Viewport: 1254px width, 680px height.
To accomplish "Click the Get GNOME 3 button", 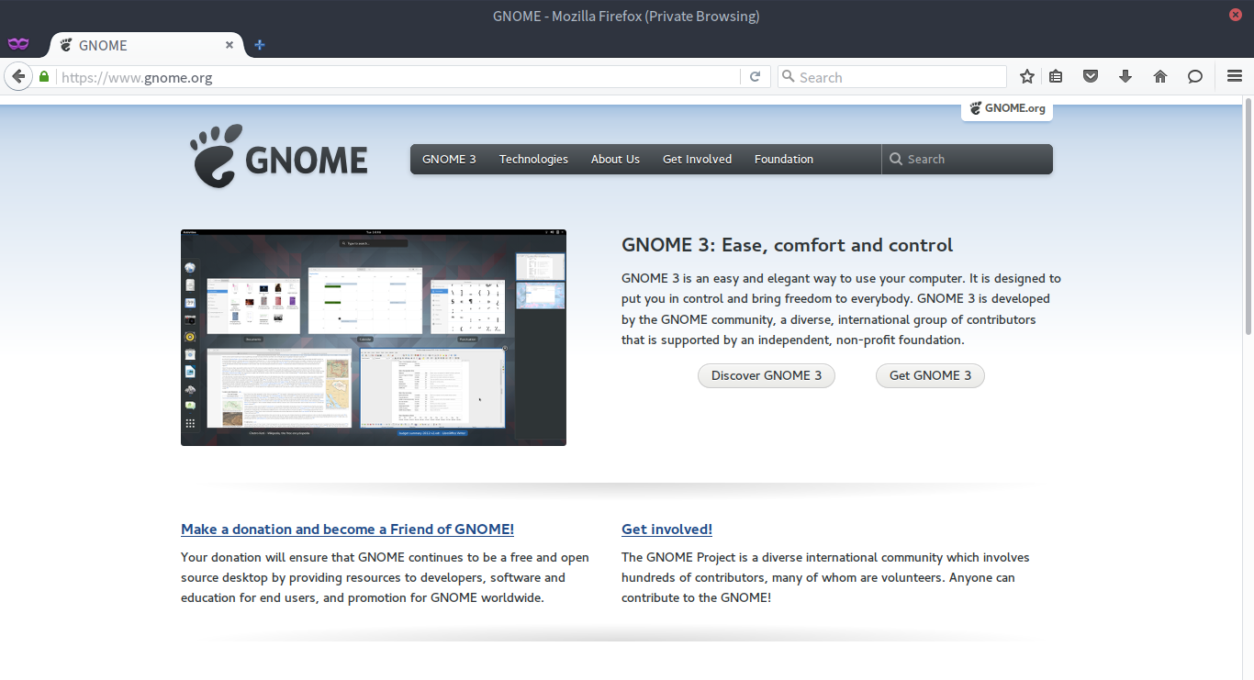I will pyautogui.click(x=930, y=375).
